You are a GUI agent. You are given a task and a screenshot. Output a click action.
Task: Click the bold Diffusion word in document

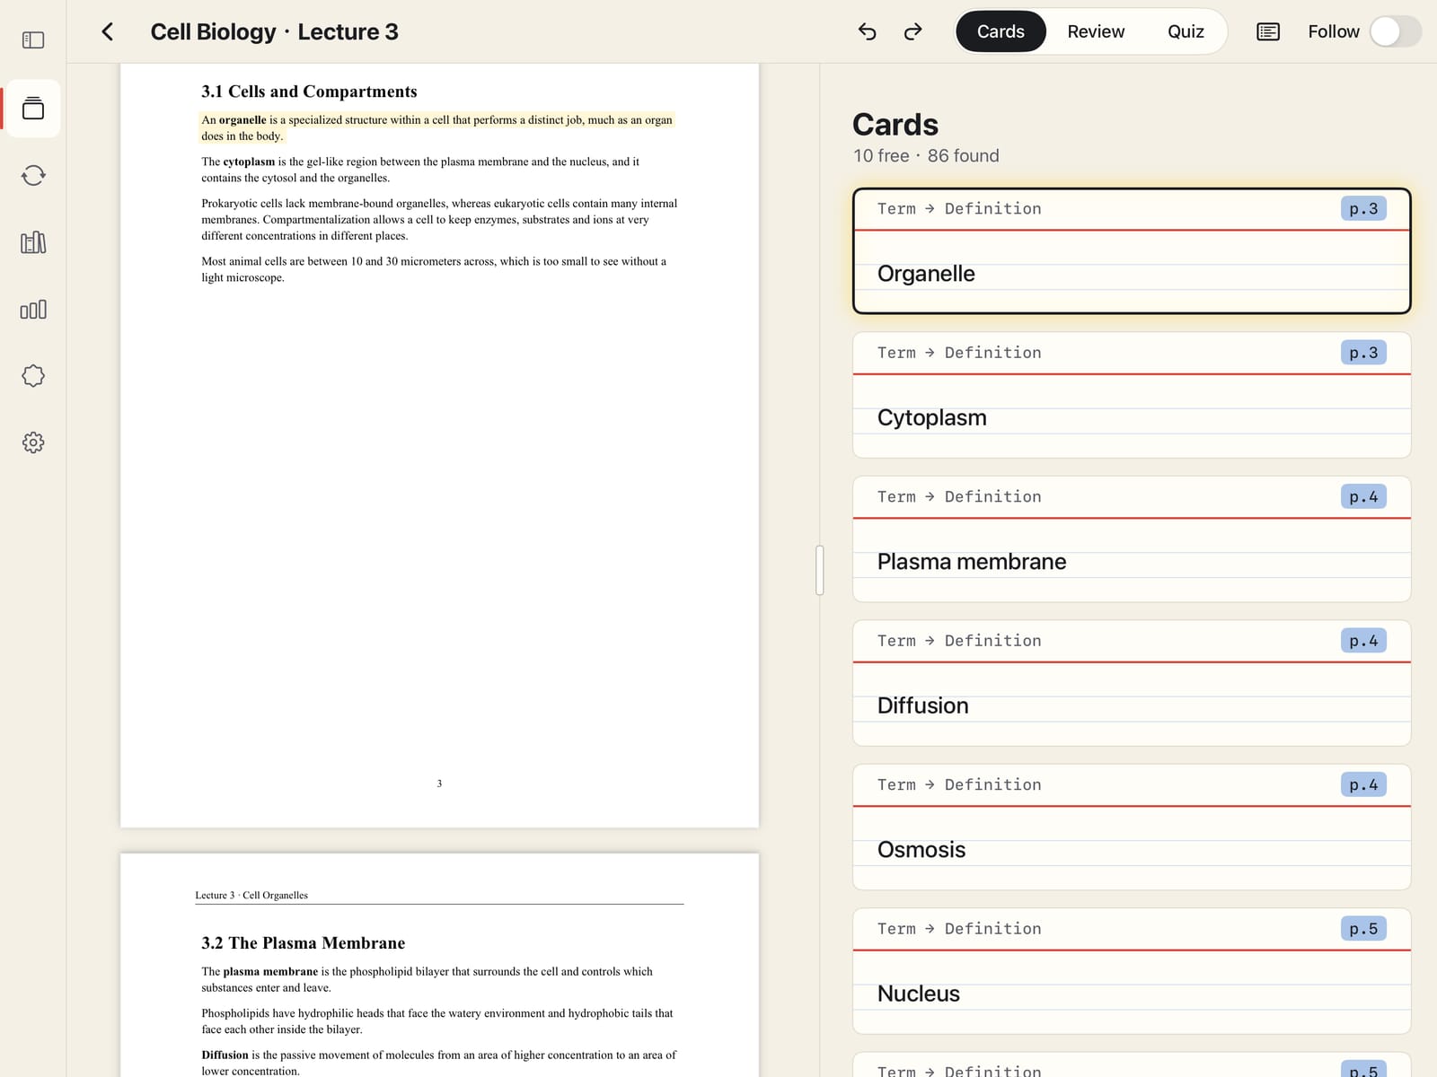[x=225, y=1055]
